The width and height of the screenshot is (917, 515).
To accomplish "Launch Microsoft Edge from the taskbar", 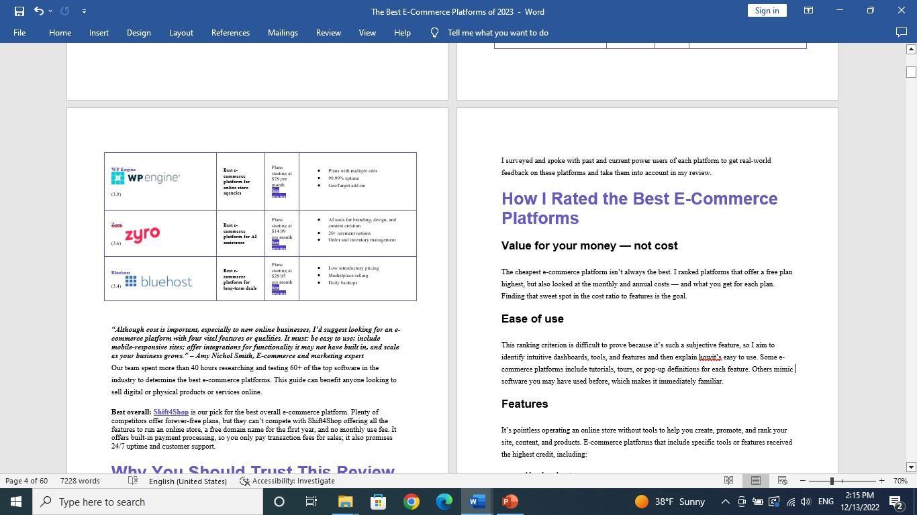I will (x=444, y=502).
